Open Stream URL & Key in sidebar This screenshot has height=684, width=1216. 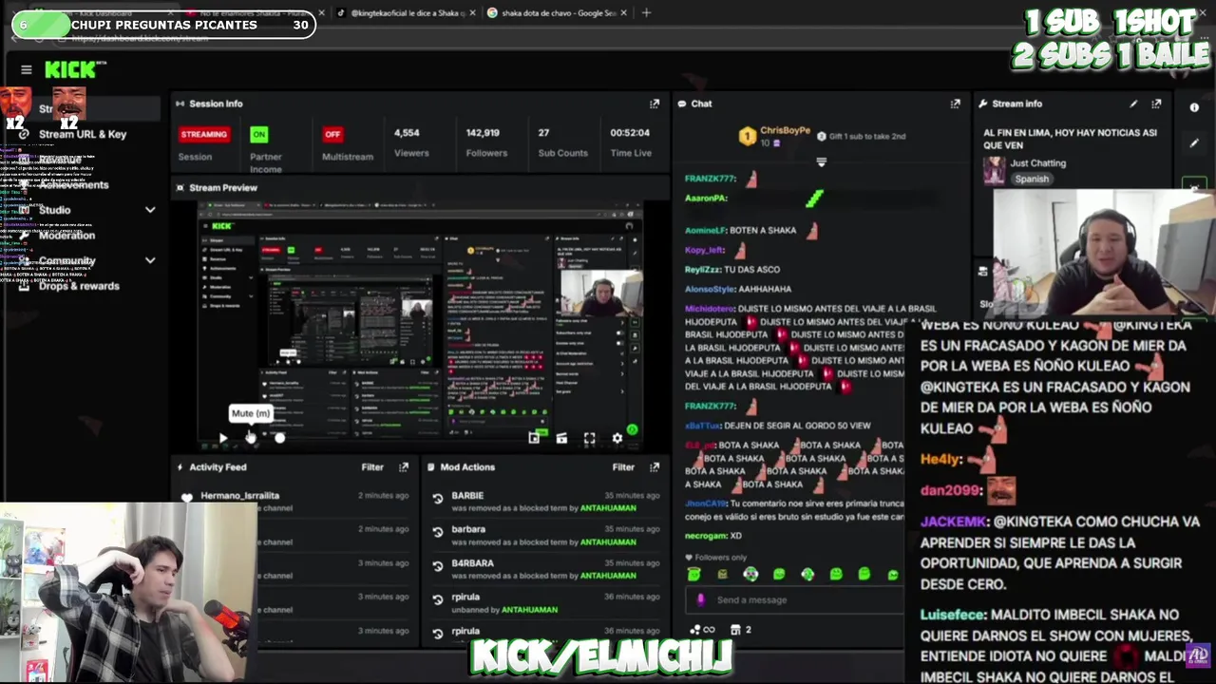[83, 134]
